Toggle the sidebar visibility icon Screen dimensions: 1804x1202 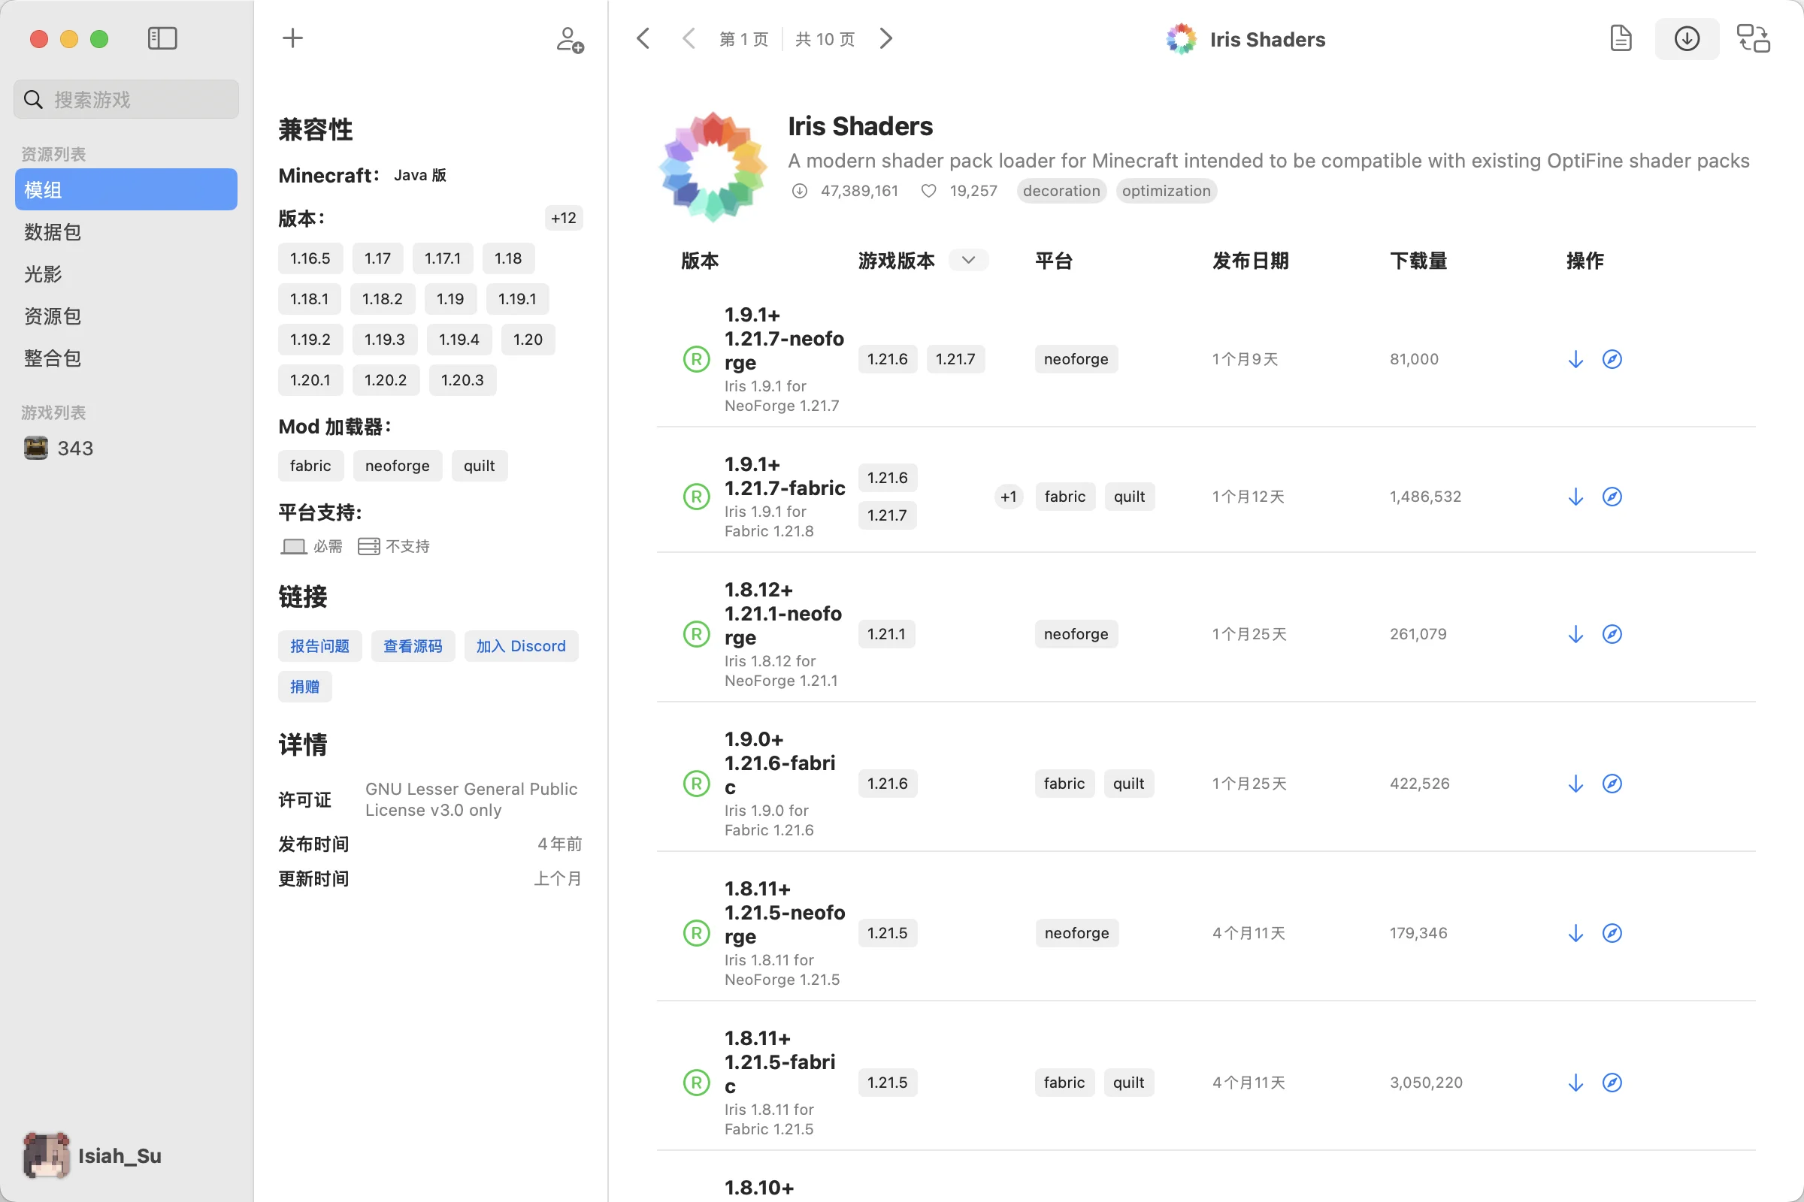[x=162, y=38]
